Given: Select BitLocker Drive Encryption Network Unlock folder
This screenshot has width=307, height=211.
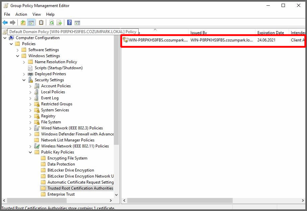Looking at the screenshot, I should click(80, 176).
